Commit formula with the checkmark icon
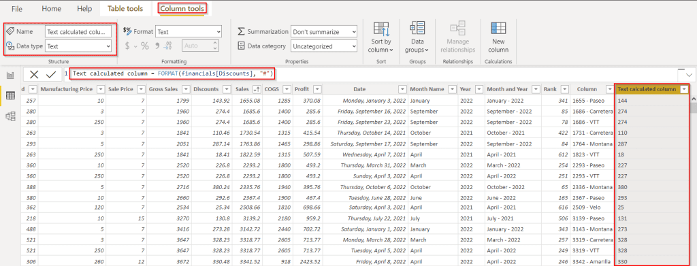Viewport: 697px width, 266px height. point(51,74)
